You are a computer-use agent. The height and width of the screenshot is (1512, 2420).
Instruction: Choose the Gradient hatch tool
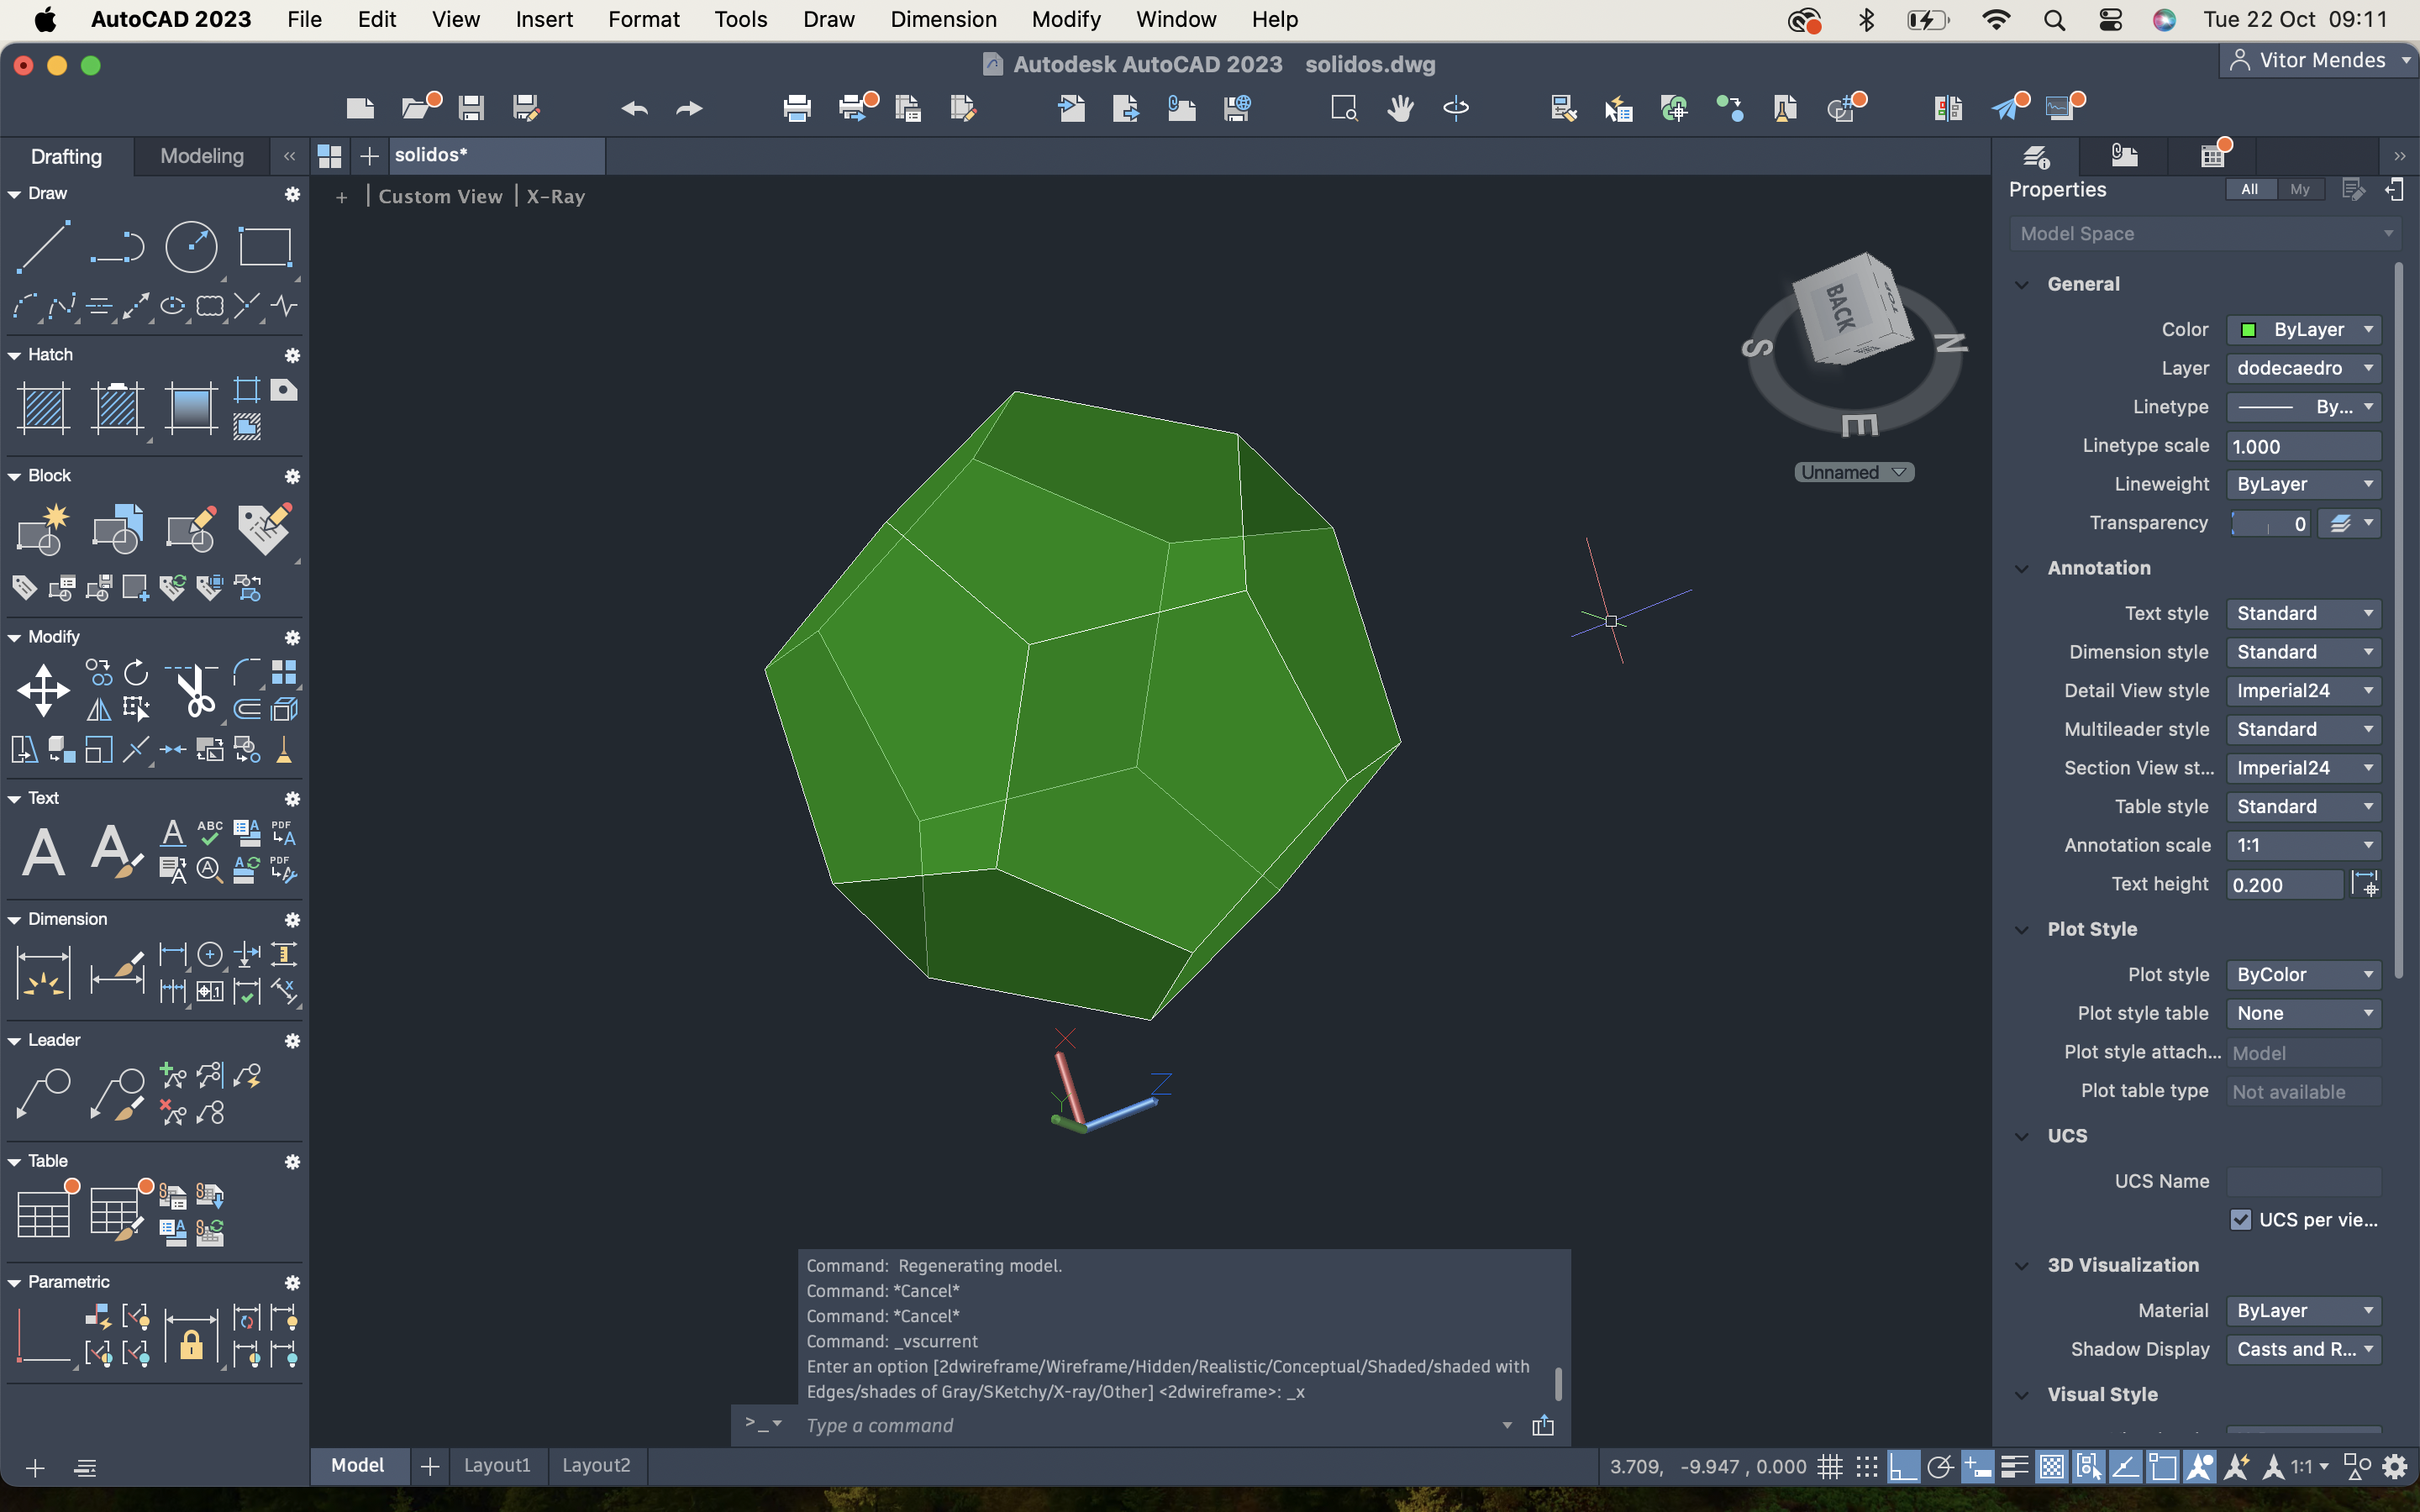191,408
